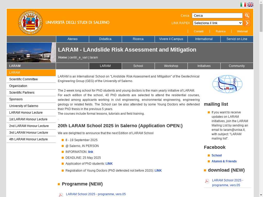Open Organization in the sidebar
The height and width of the screenshot is (197, 263).
[x=31, y=86]
